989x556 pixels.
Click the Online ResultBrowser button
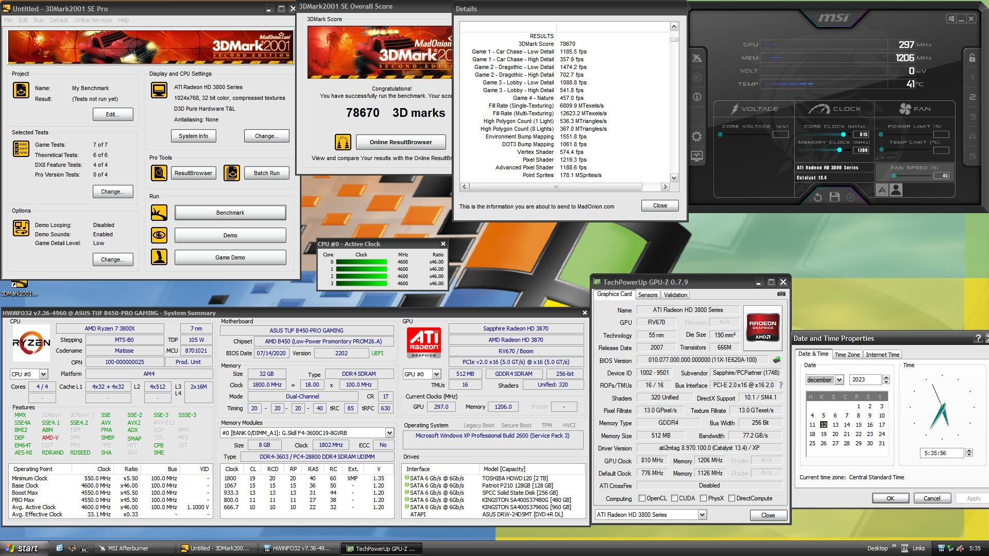click(401, 142)
